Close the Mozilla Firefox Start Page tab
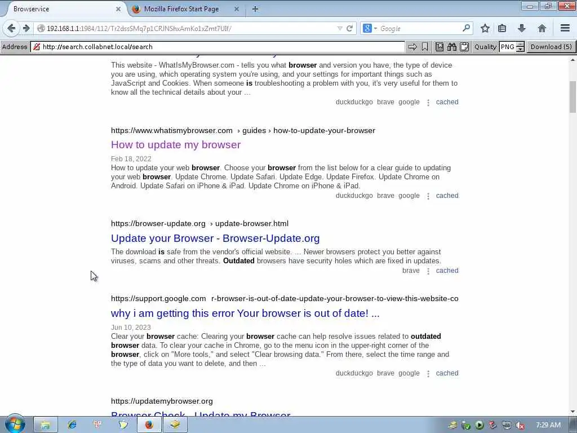This screenshot has height=433, width=577. click(237, 9)
